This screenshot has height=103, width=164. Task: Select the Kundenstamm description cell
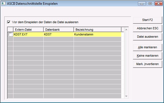coord(98,34)
